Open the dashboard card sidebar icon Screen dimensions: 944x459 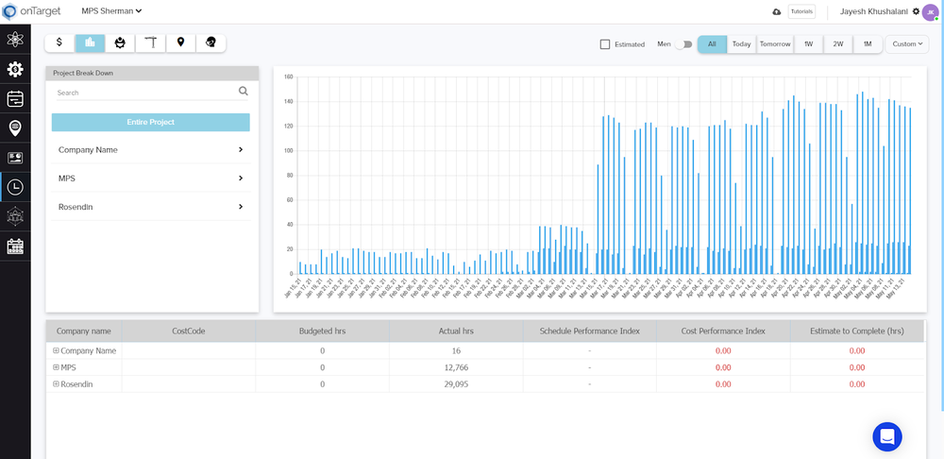pyautogui.click(x=15, y=158)
